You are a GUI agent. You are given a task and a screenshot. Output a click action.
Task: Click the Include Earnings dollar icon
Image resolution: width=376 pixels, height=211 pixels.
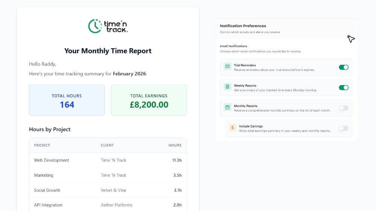pos(233,127)
